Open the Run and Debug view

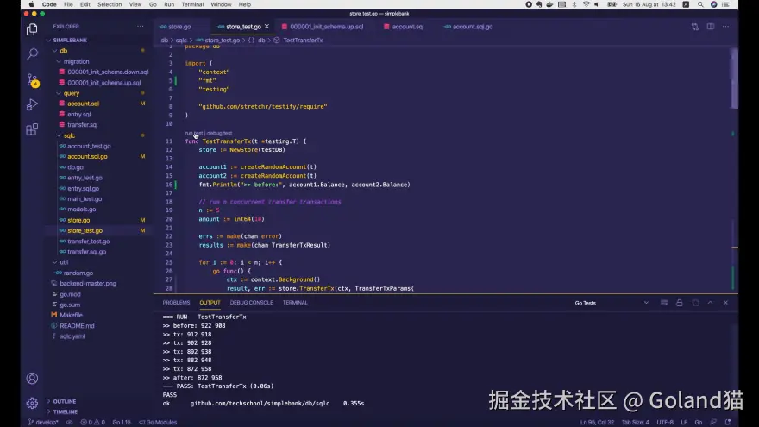32,104
